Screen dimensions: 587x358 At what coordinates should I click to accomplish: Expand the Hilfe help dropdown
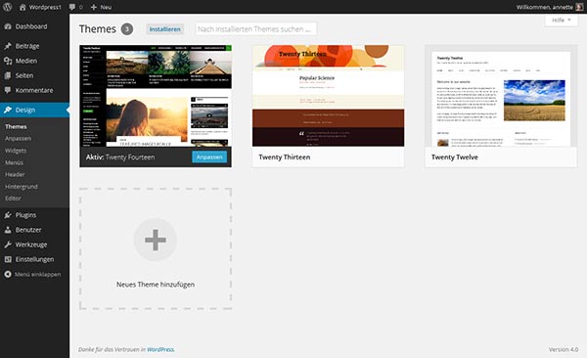point(562,21)
